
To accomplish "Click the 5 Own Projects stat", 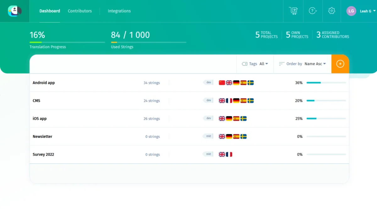I will (x=297, y=35).
